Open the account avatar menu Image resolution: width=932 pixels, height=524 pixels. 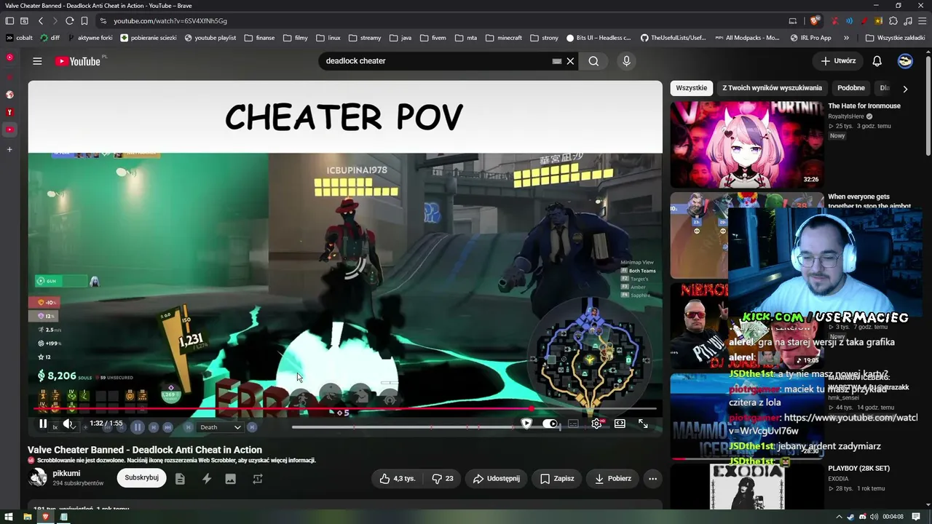tap(905, 61)
